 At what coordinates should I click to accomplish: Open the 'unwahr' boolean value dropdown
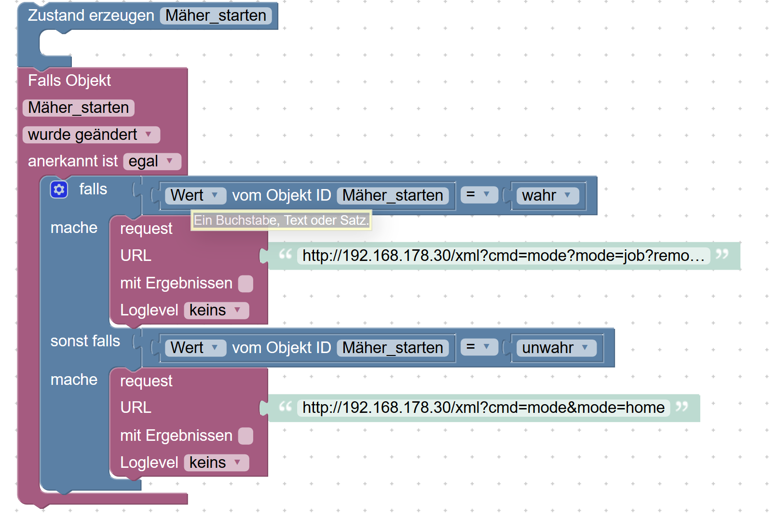click(x=556, y=348)
